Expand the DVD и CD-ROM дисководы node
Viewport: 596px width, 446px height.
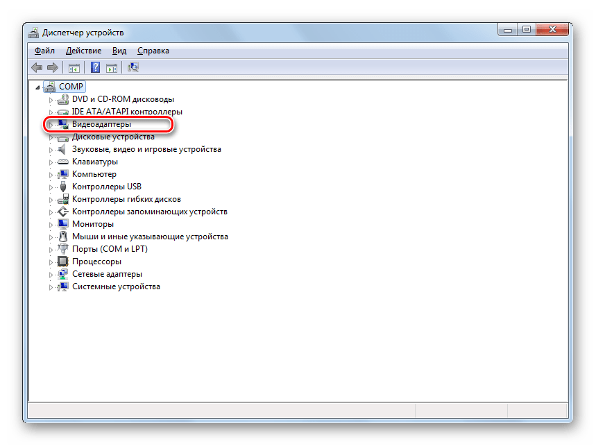[51, 101]
